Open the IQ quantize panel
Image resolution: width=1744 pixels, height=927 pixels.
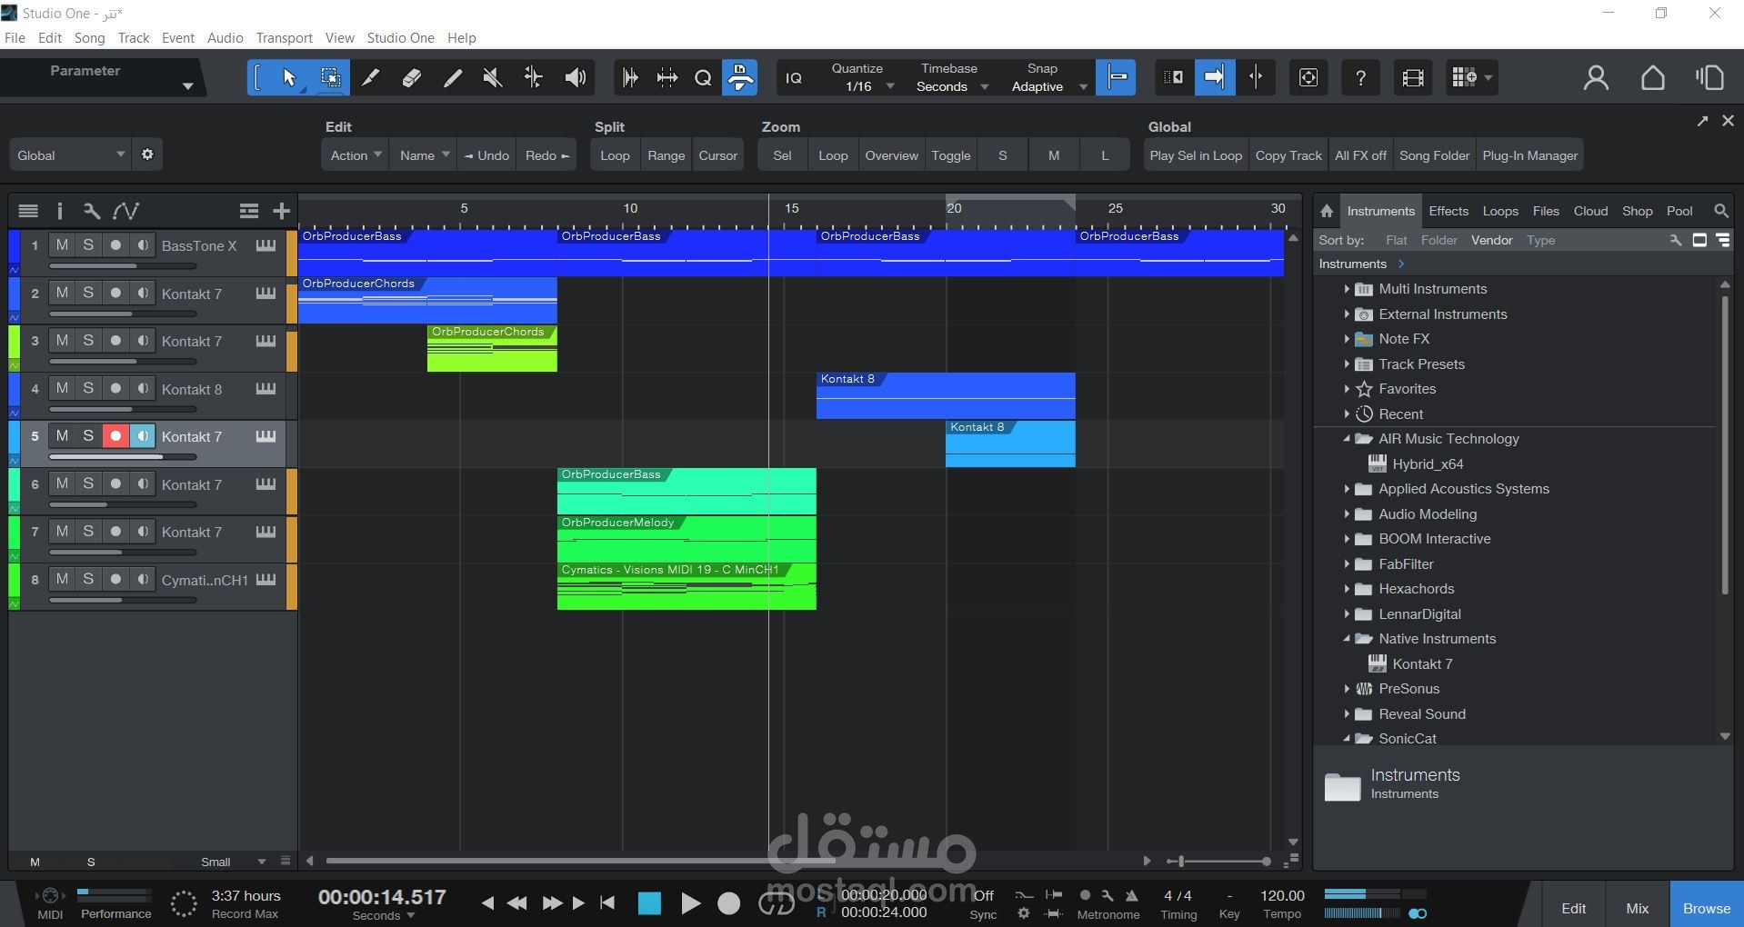click(x=794, y=78)
